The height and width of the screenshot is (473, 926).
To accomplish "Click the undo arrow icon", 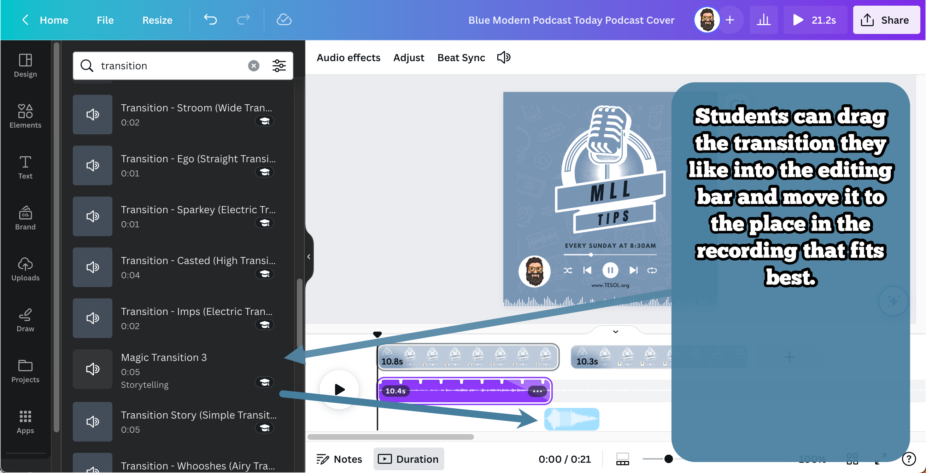I will click(x=210, y=19).
